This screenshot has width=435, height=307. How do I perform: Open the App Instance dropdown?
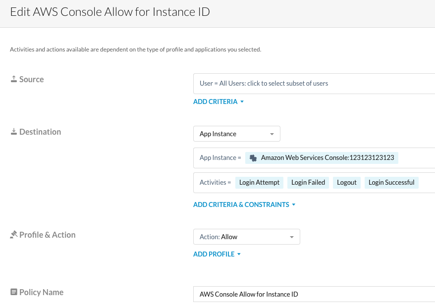[x=237, y=134]
